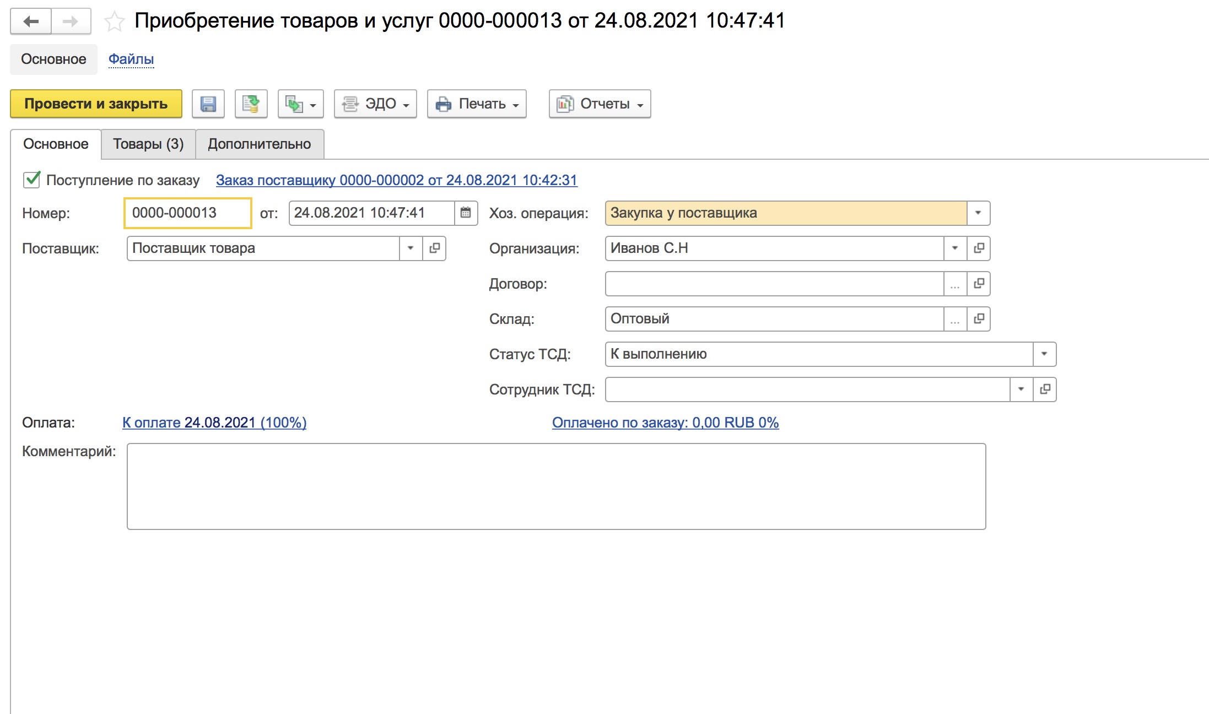Choose Договор via ellipsis button

coord(955,283)
